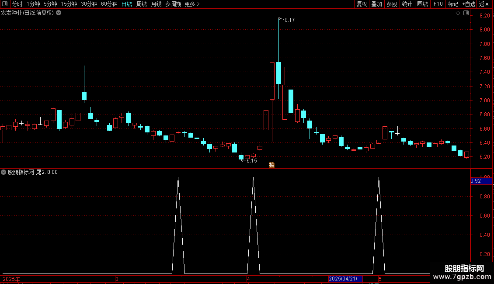Select the 日线 daily chart tab

[x=127, y=4]
